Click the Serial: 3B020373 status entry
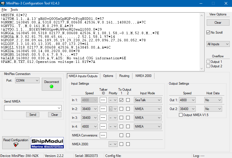Screen dimensions: 232x158 click(86, 156)
